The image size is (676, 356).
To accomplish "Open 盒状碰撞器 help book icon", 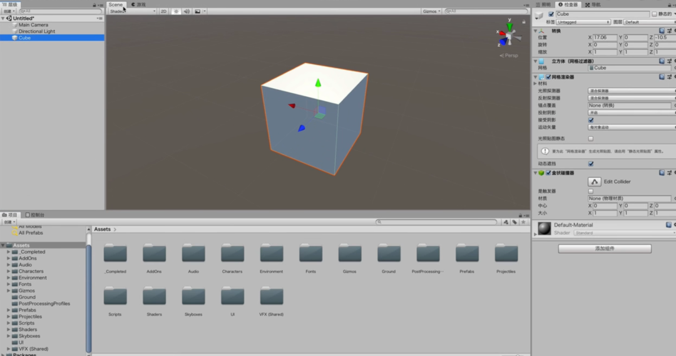I will pos(662,172).
